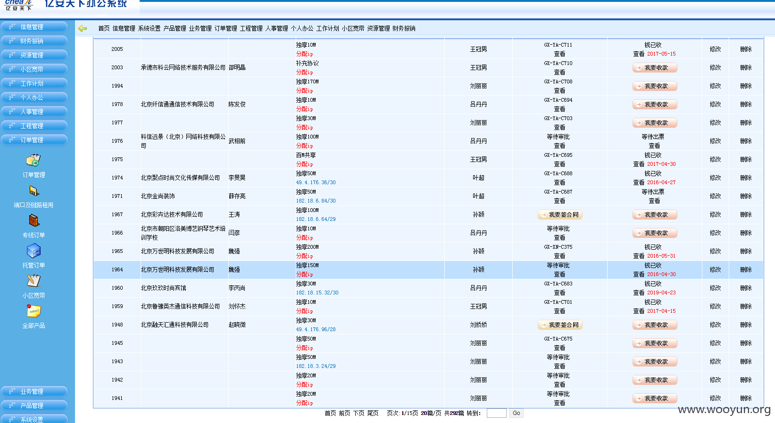Click 我要签合同 button for order 1967

(560, 215)
